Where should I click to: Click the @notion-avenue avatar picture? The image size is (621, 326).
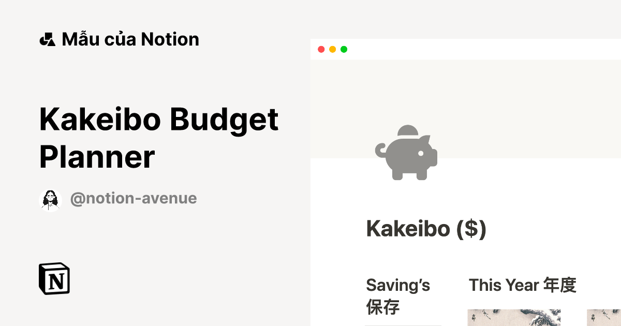click(50, 198)
